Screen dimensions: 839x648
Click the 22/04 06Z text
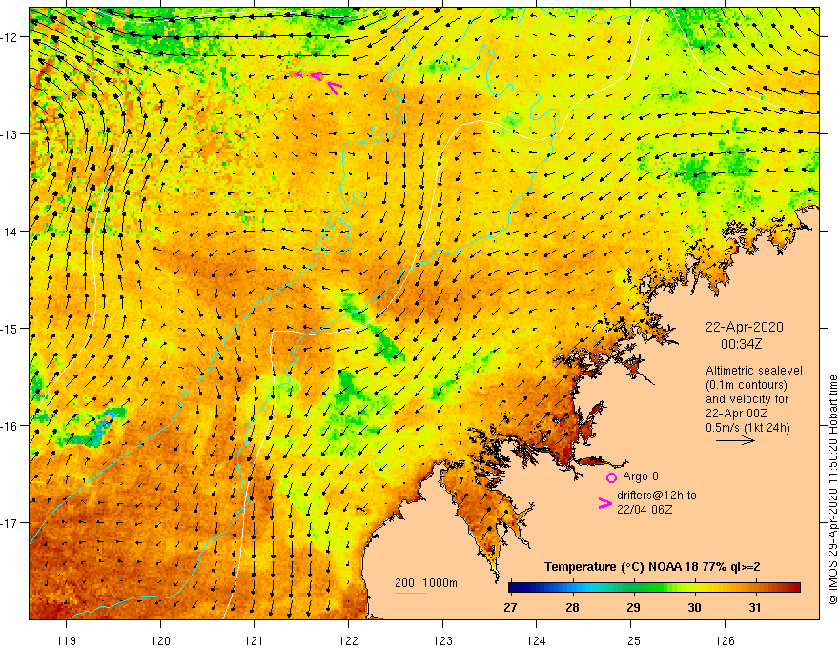coord(645,510)
